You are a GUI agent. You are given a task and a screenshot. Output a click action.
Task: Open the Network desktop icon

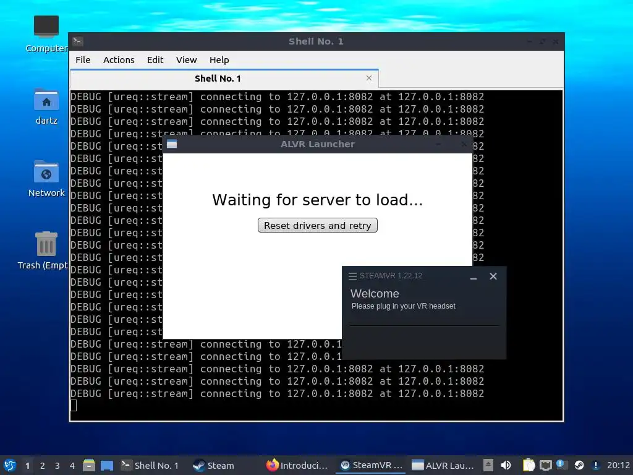click(46, 179)
